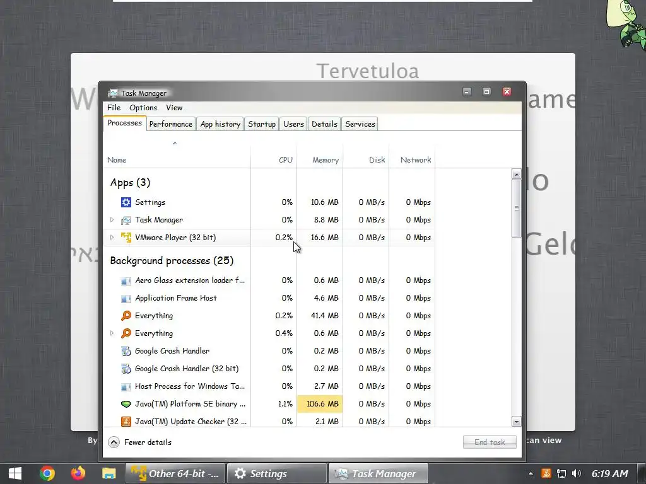Viewport: 646px width, 484px height.
Task: Click the 6:19 AM clock
Action: point(610,474)
